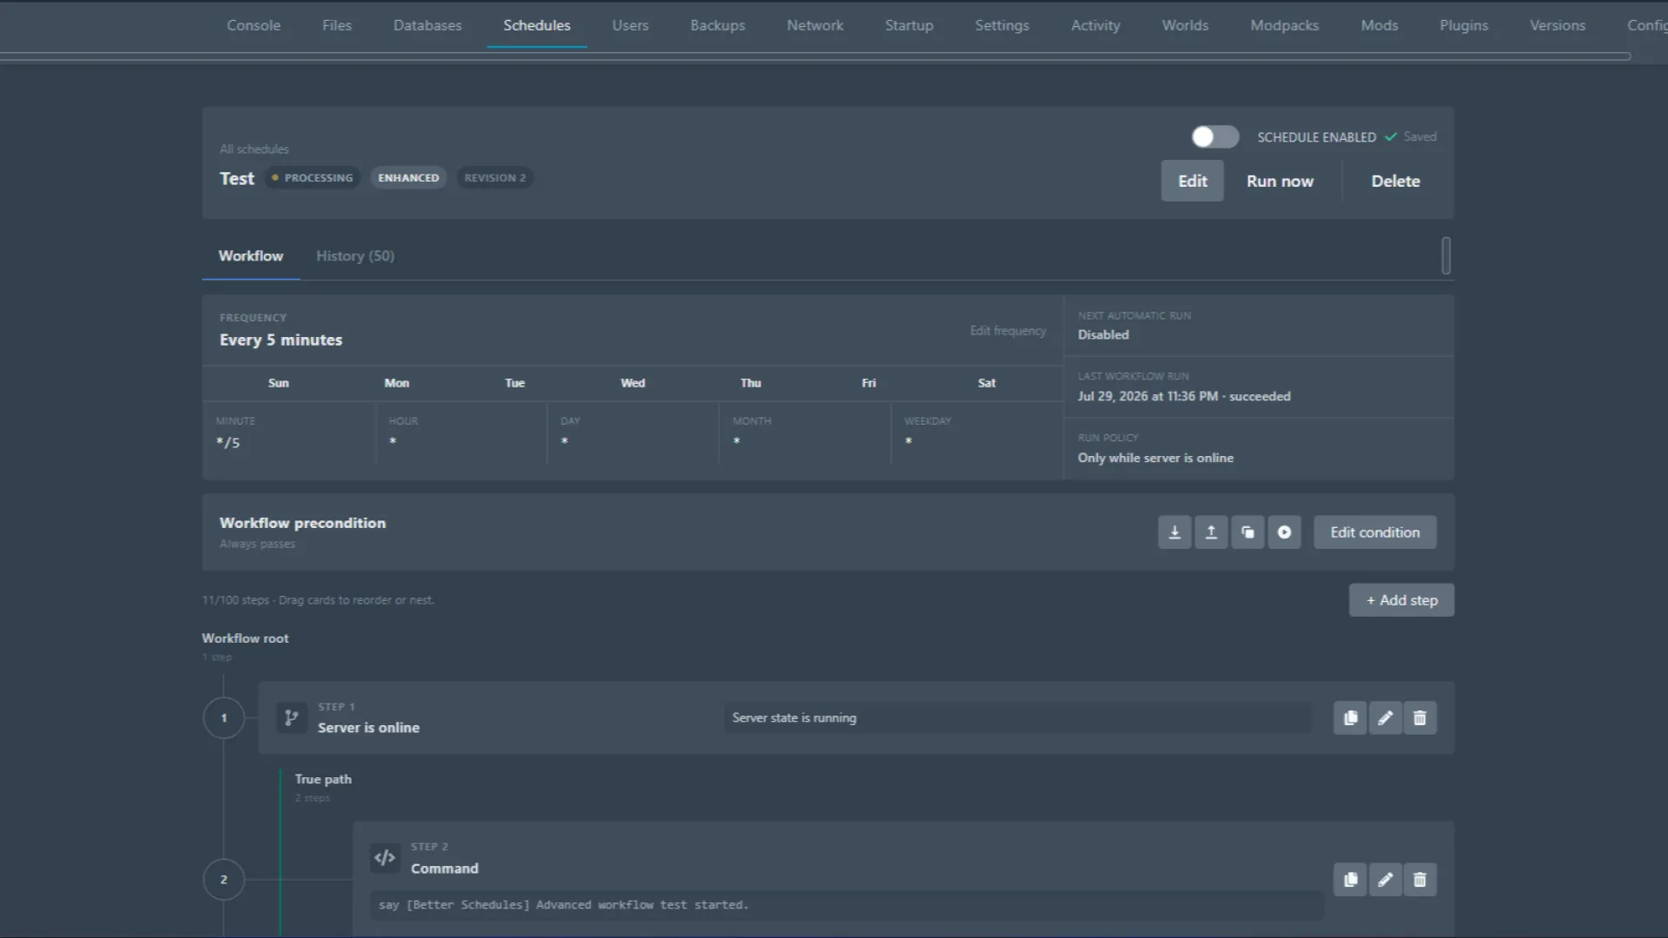Click the branch icon of Step 1
1668x938 pixels.
pos(292,718)
